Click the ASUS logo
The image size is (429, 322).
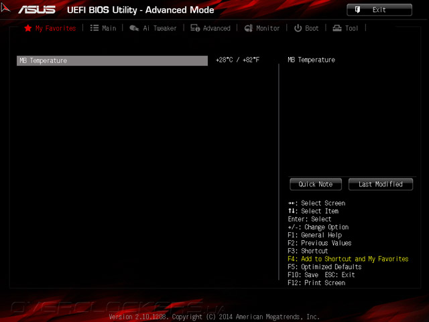[37, 10]
